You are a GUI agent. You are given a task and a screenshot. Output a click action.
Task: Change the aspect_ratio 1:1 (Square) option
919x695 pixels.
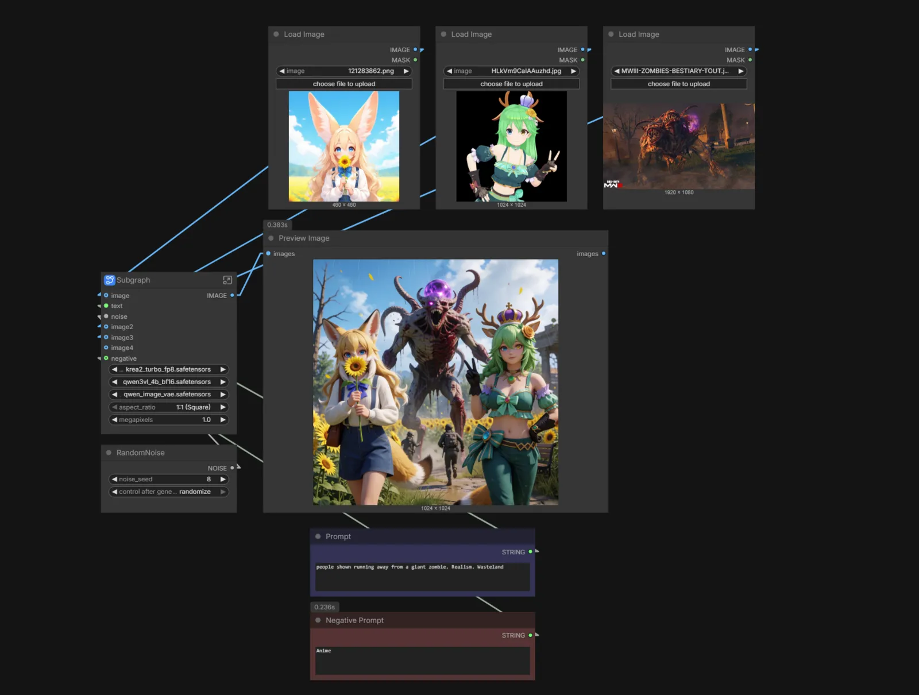(168, 407)
